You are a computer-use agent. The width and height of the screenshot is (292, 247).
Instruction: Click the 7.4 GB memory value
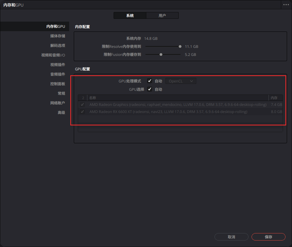pos(276,104)
